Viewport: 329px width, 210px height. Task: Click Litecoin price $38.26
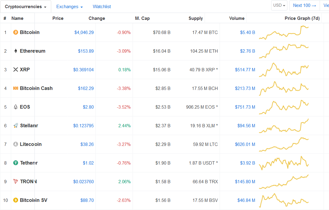87,144
